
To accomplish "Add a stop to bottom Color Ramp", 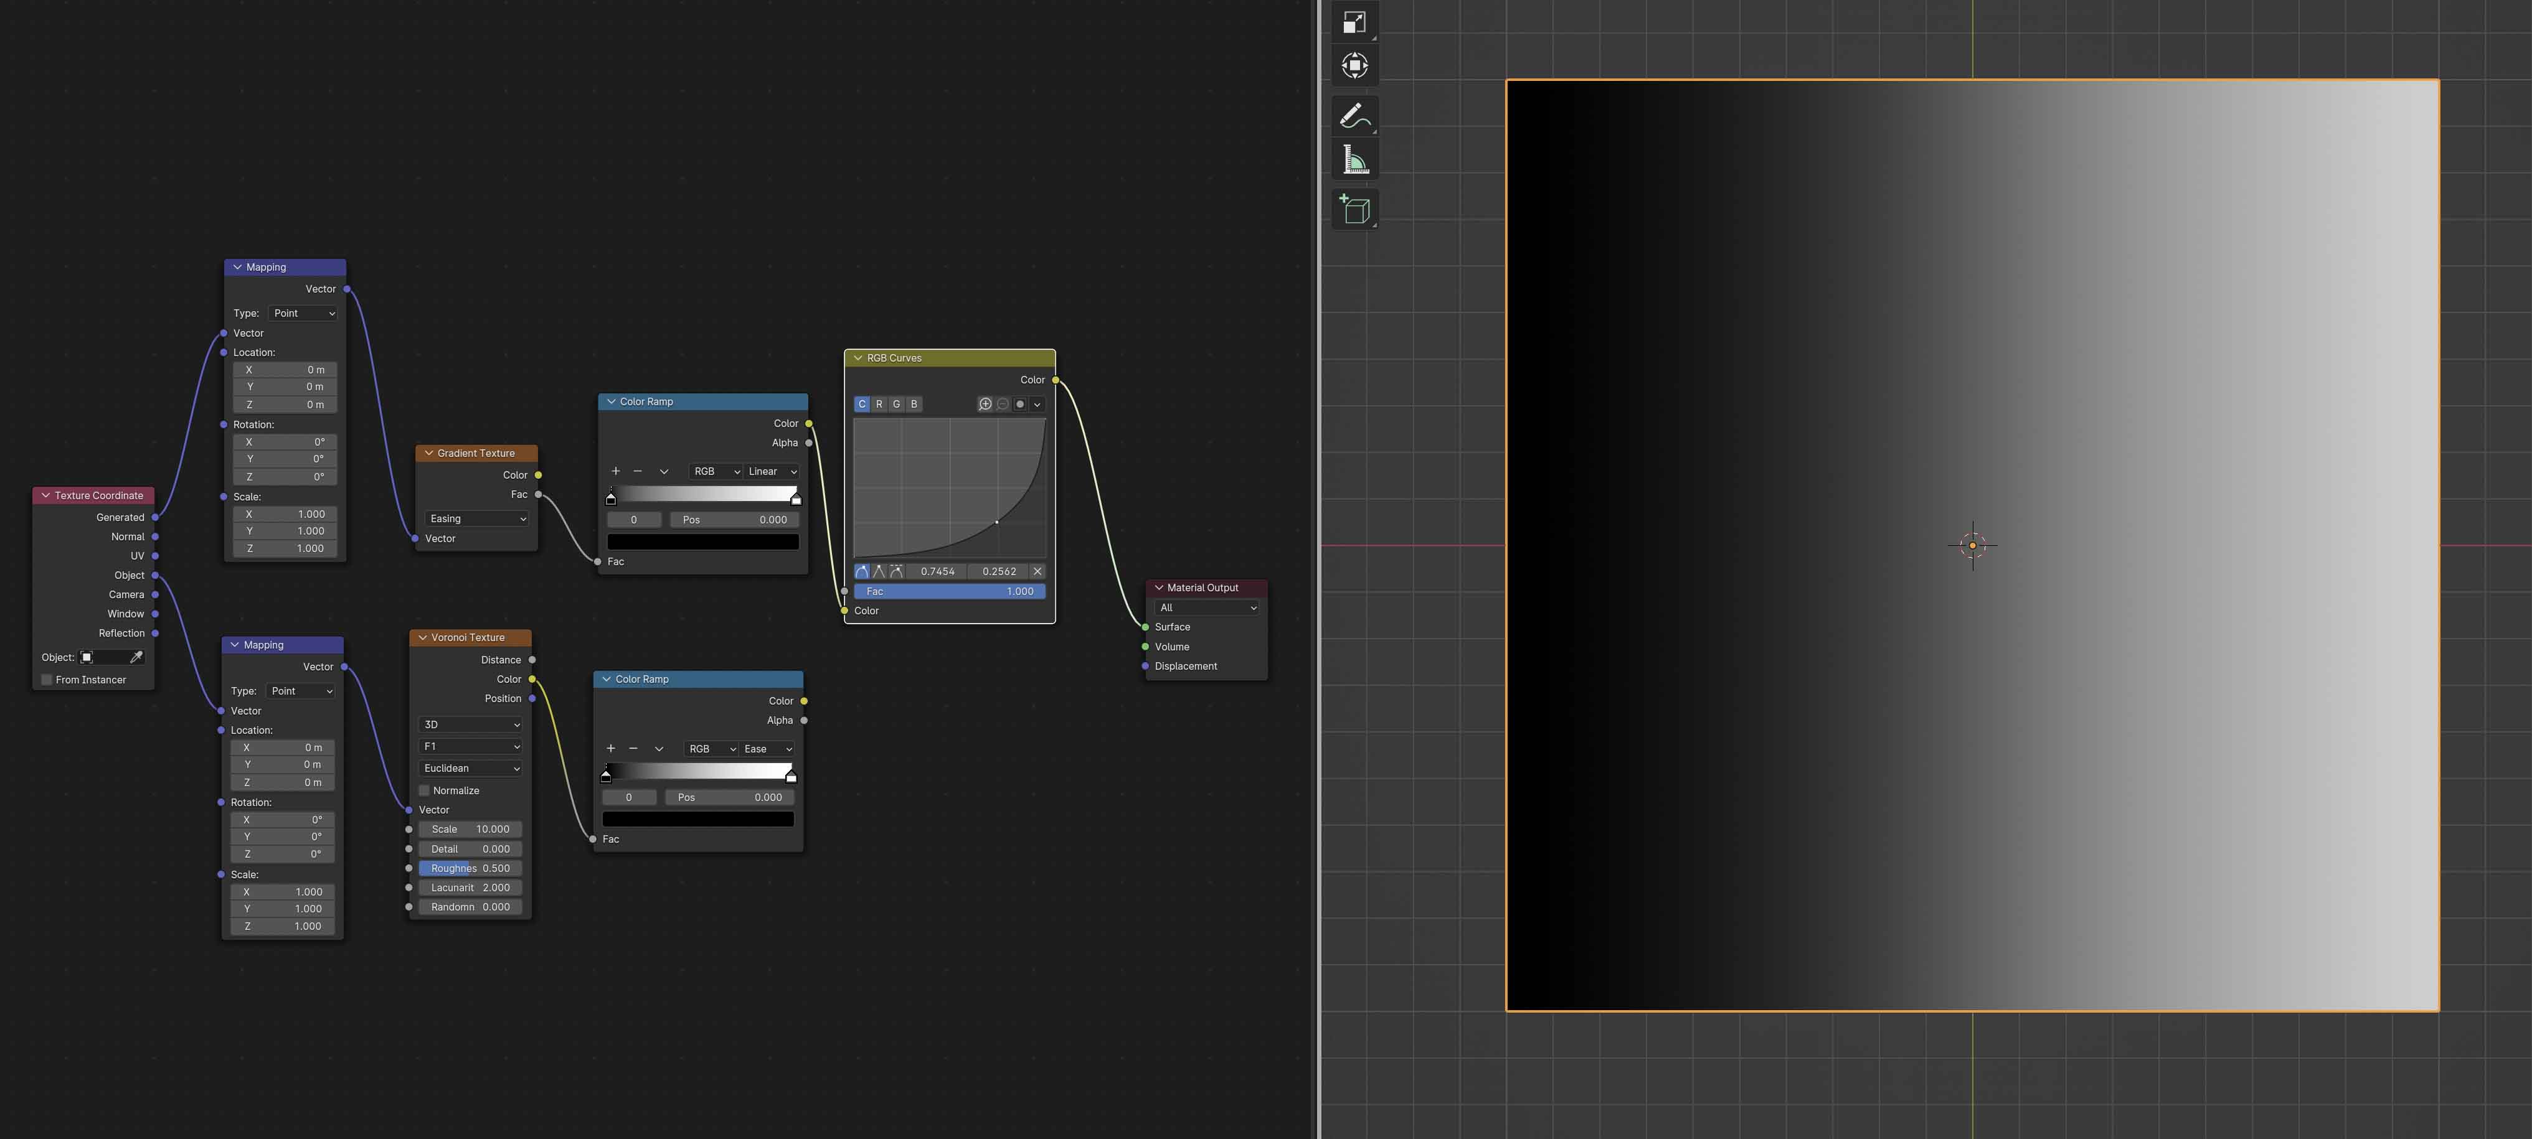I will [610, 749].
